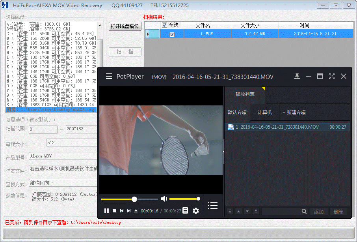Go to previous track in PotPlayer
This screenshot has width=357, height=242.
click(x=122, y=211)
